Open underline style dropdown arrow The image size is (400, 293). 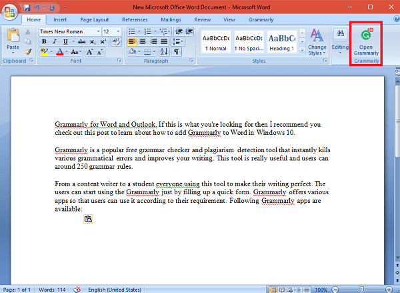point(73,41)
